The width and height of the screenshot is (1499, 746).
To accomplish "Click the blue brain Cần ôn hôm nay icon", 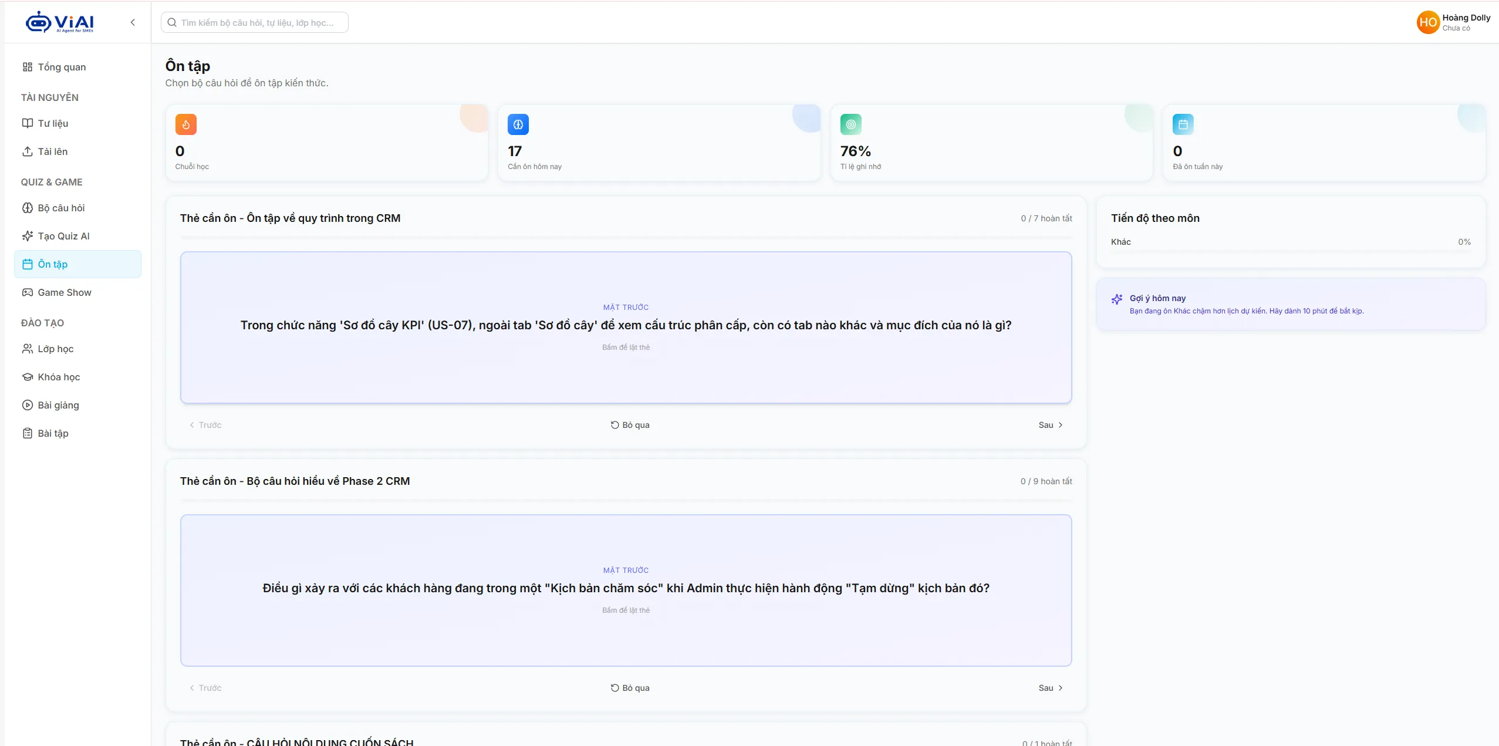I will pyautogui.click(x=518, y=124).
